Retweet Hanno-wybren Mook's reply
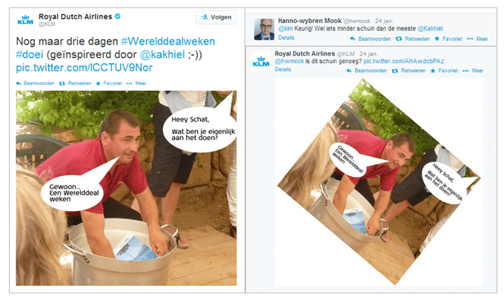This screenshot has width=504, height=300. point(413,39)
